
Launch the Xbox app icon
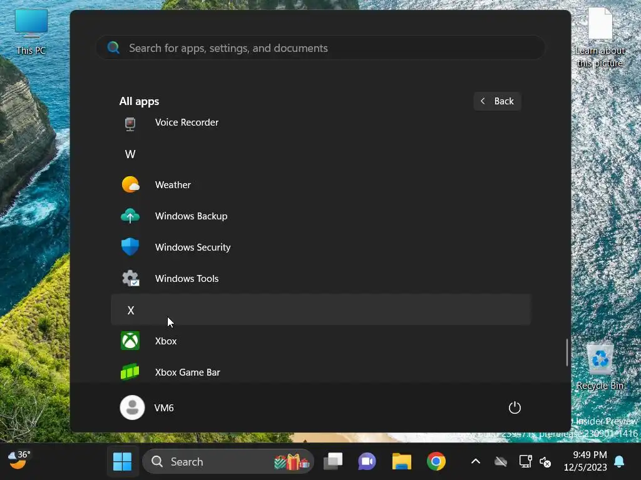tap(130, 341)
